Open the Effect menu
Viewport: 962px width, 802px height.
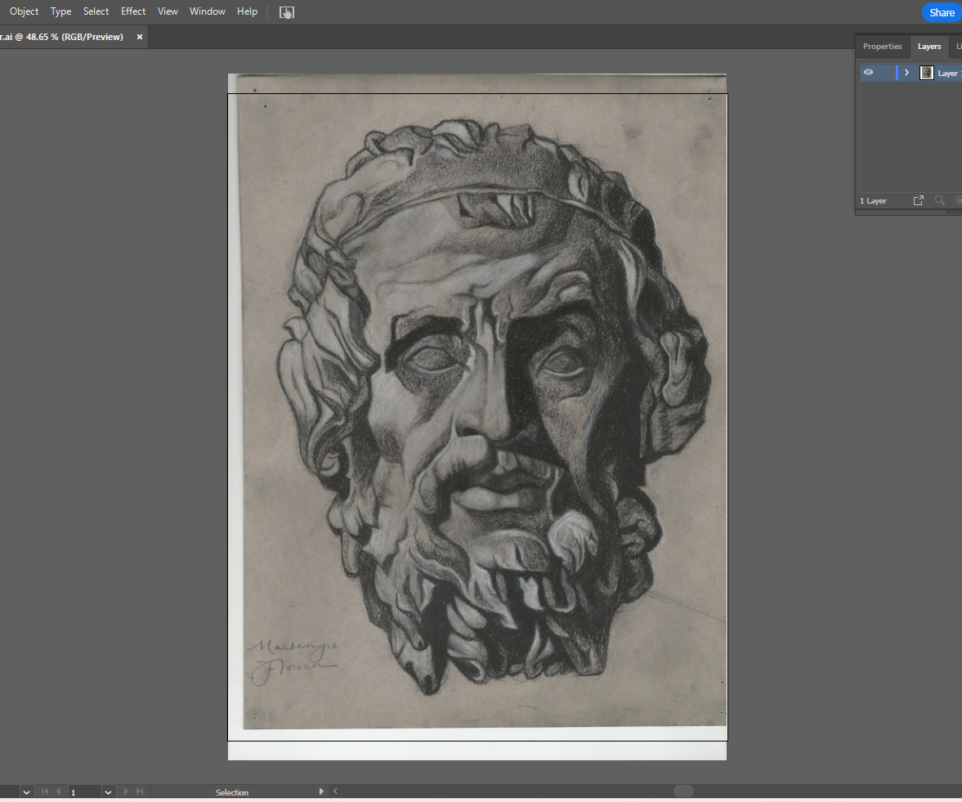point(132,11)
